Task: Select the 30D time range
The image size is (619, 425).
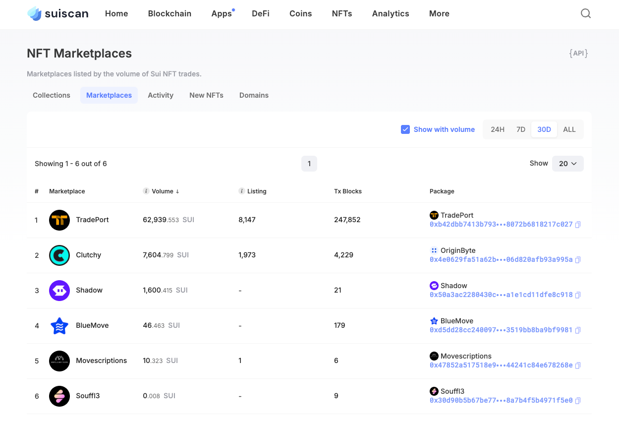Action: (x=544, y=129)
